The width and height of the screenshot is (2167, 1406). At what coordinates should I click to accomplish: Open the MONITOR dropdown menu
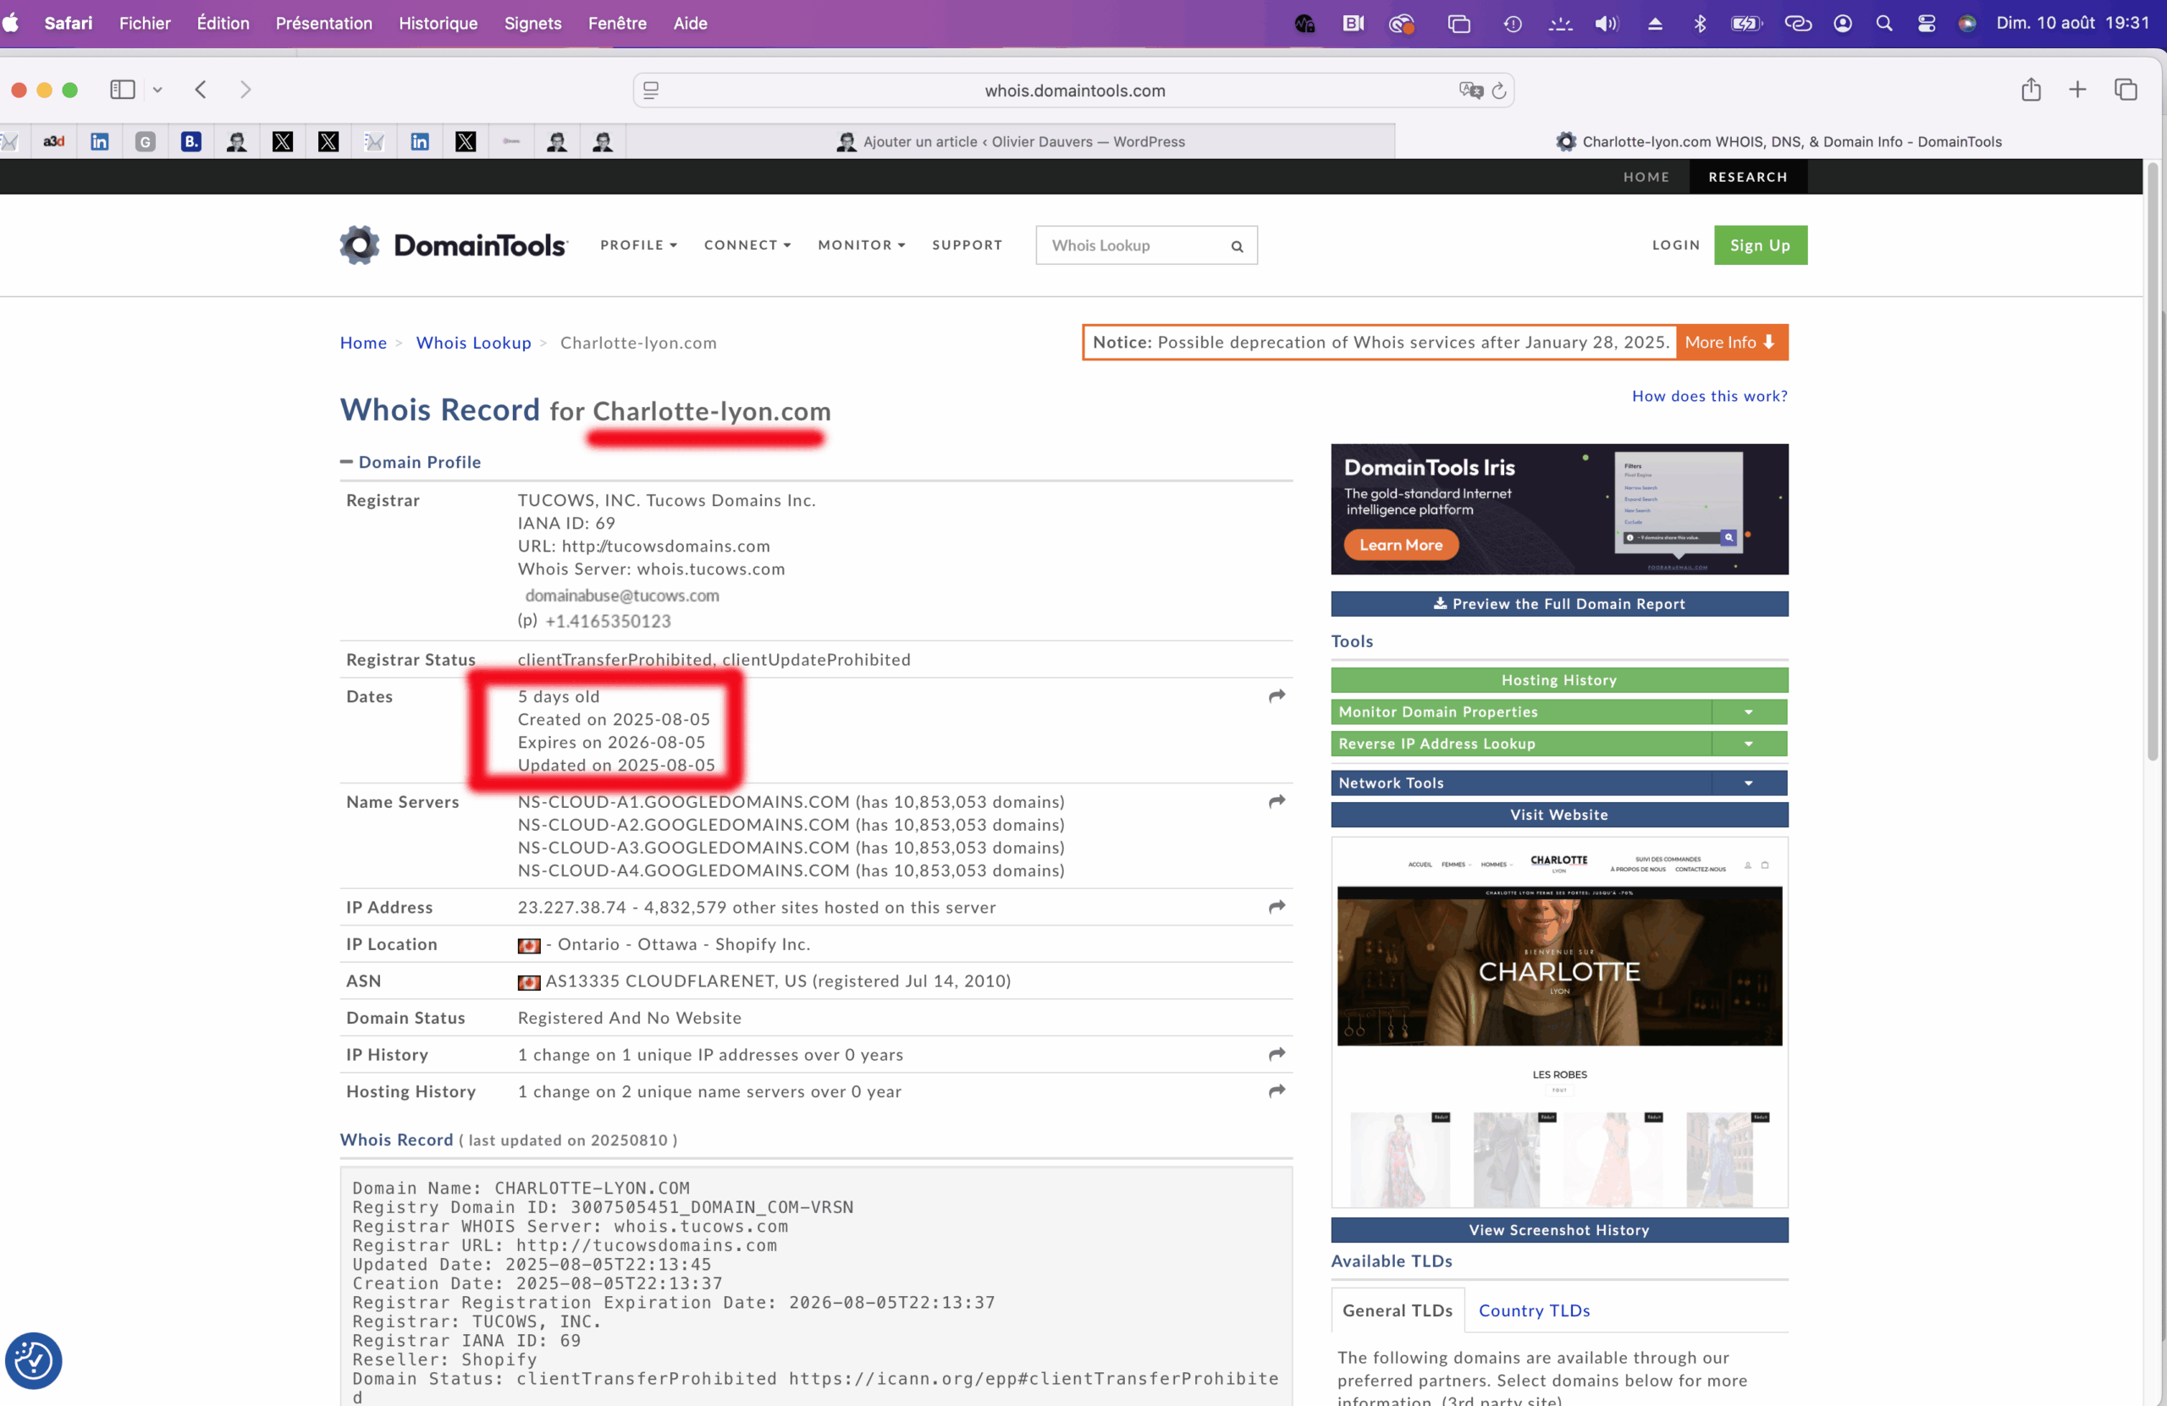pyautogui.click(x=862, y=244)
